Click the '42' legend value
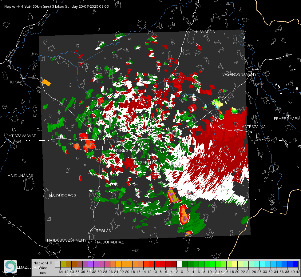 click(x=298, y=272)
